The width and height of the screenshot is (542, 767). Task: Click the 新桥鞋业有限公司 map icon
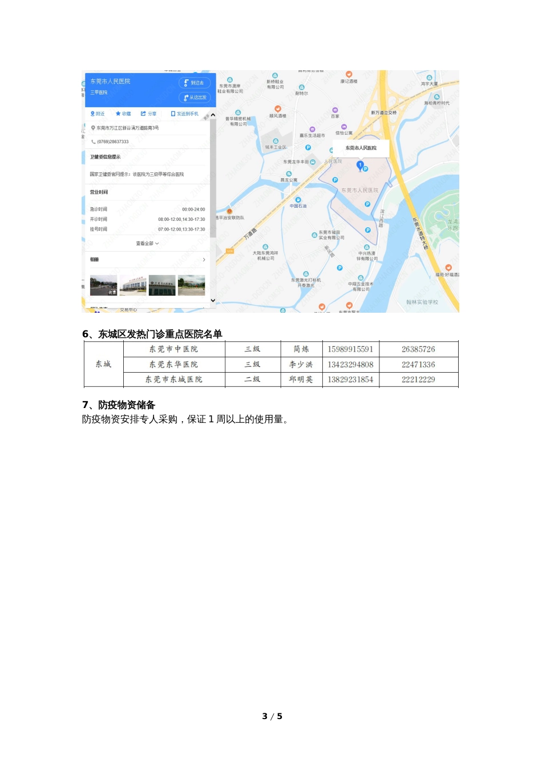click(275, 75)
